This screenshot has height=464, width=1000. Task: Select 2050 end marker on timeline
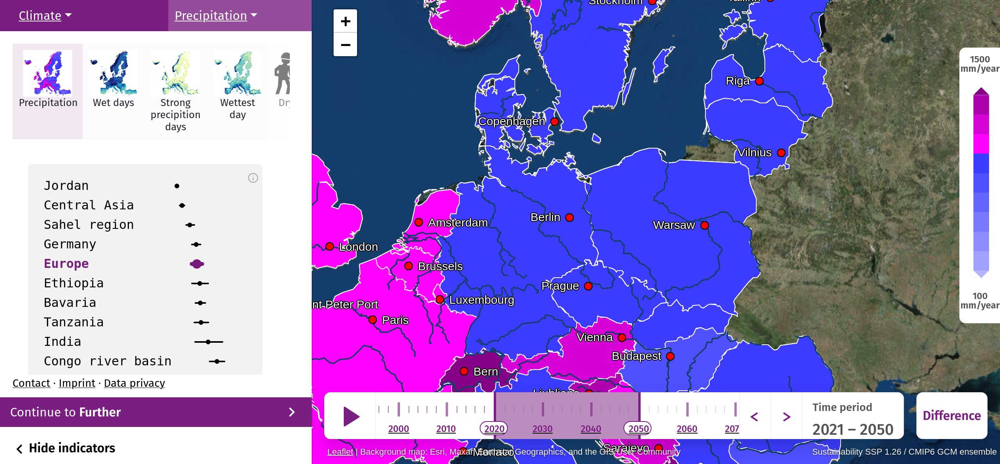(638, 429)
